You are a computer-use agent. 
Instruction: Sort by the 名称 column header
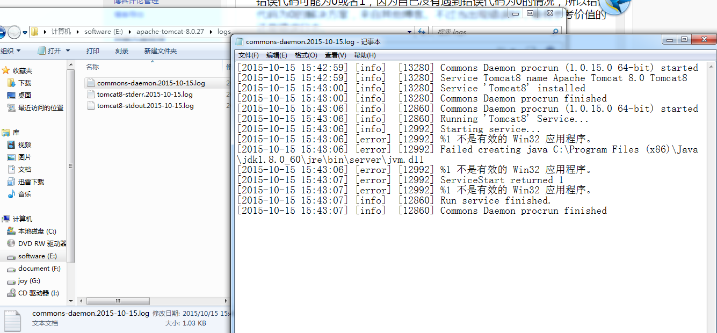click(x=92, y=67)
